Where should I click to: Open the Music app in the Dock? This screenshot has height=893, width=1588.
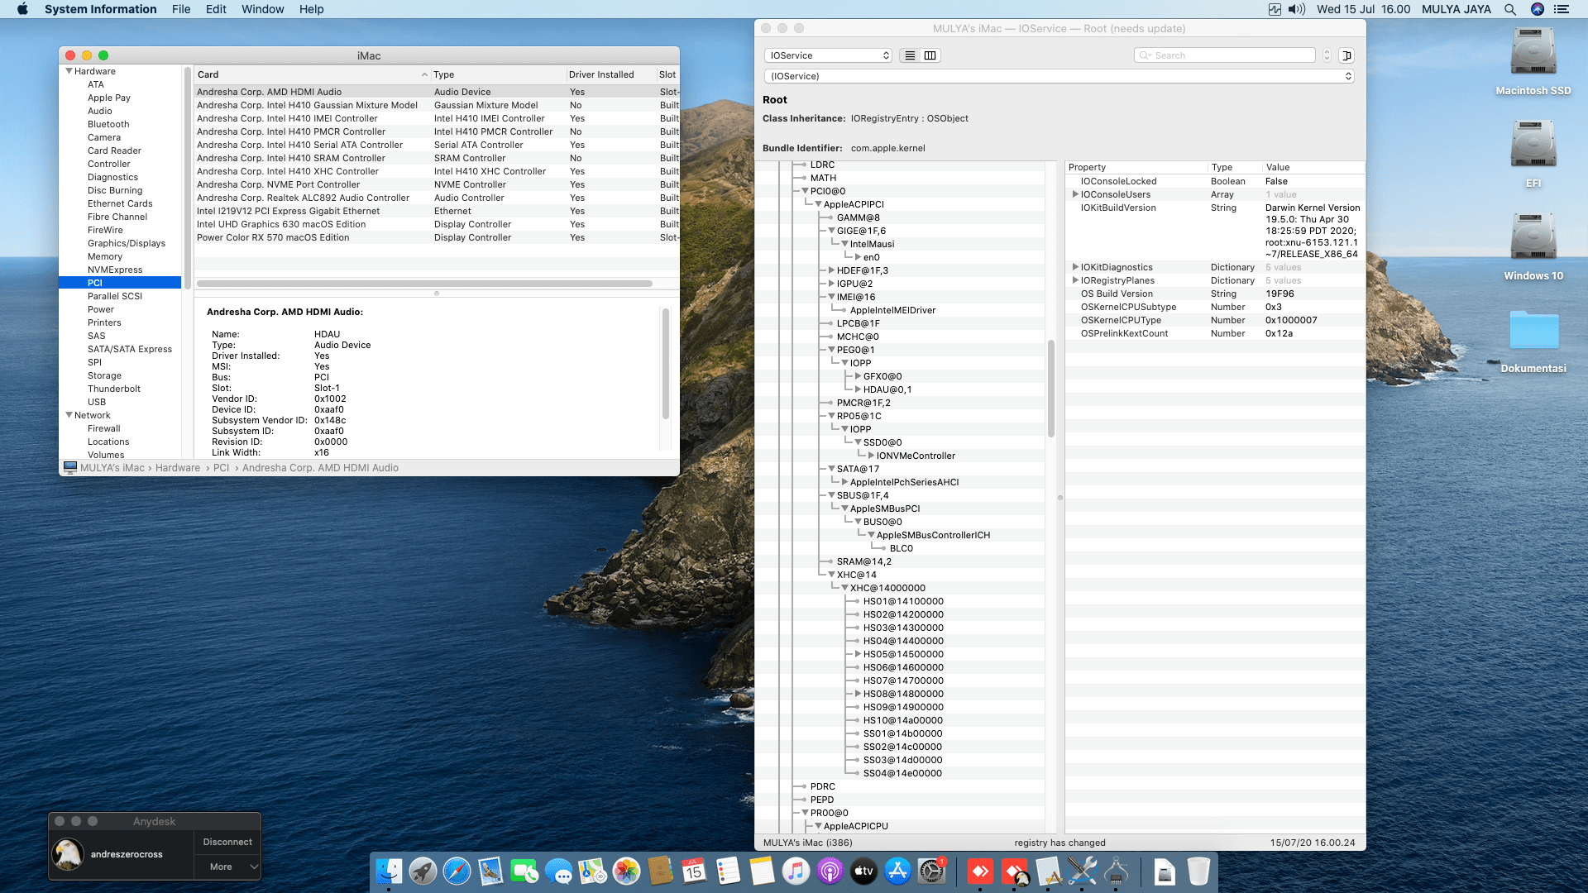796,871
